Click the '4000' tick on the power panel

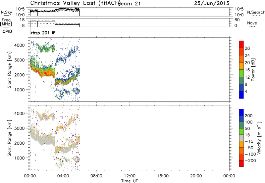pos(19,45)
